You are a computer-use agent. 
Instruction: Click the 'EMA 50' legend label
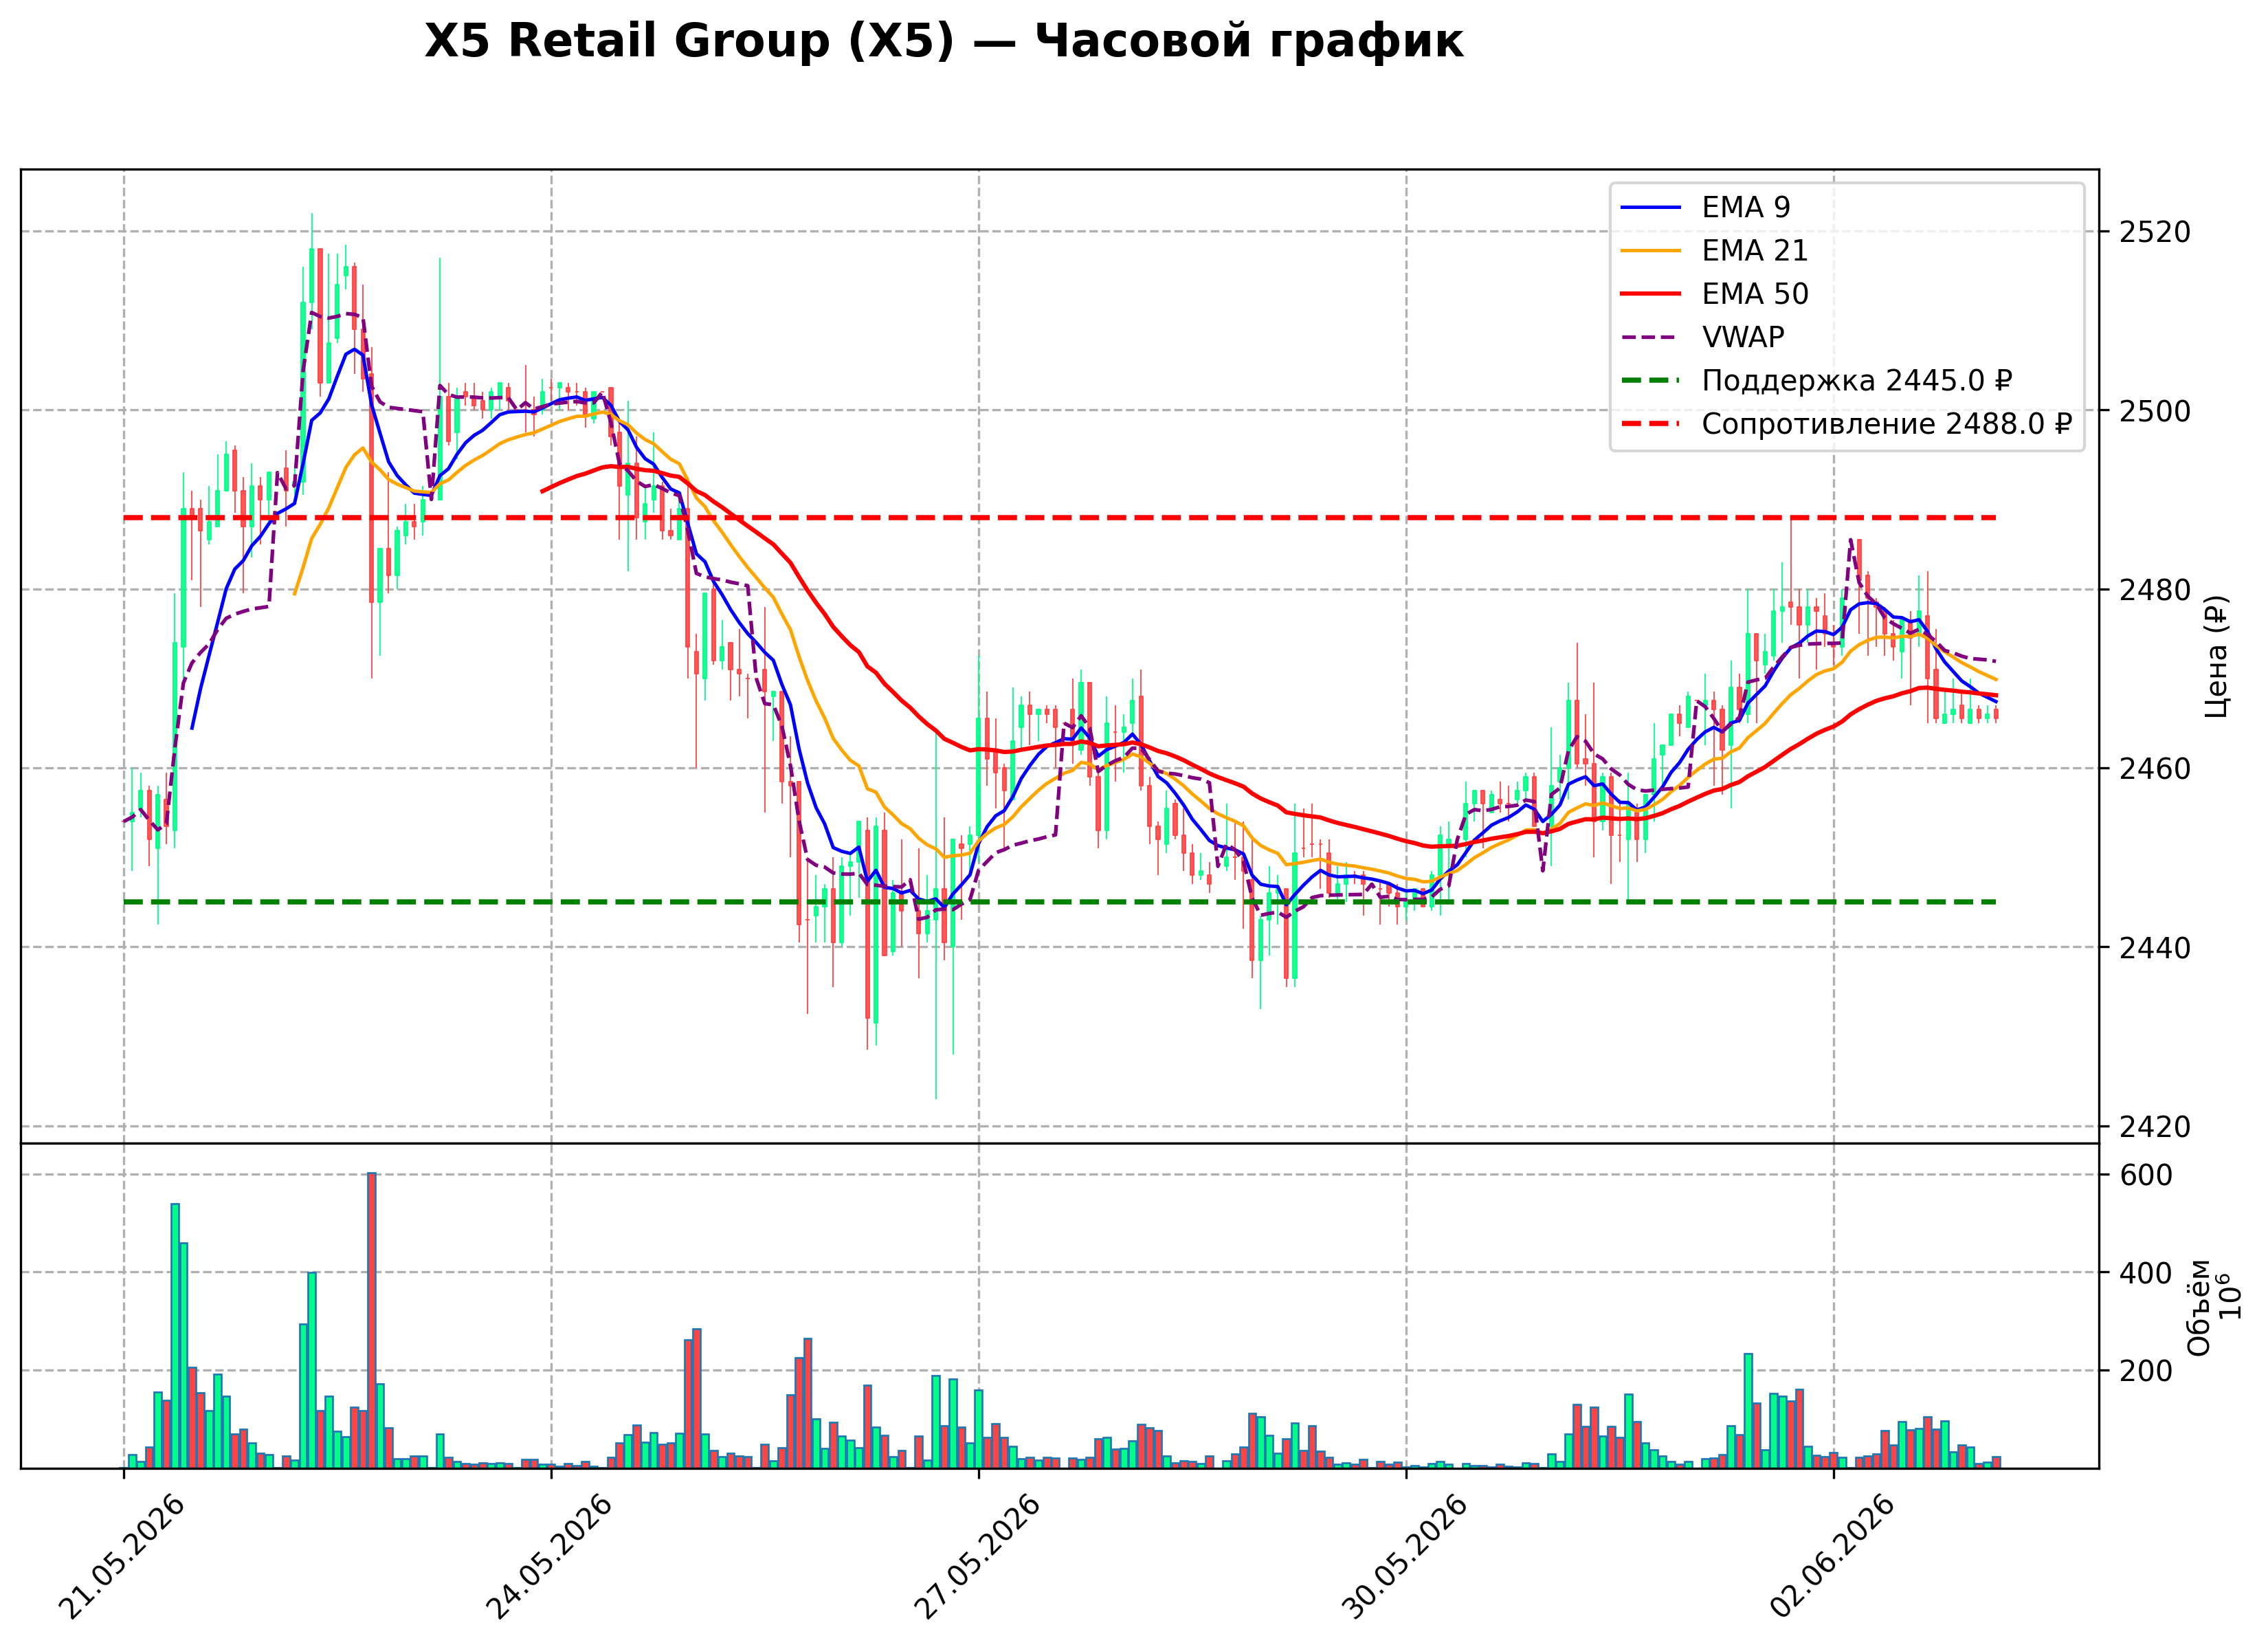(1754, 294)
